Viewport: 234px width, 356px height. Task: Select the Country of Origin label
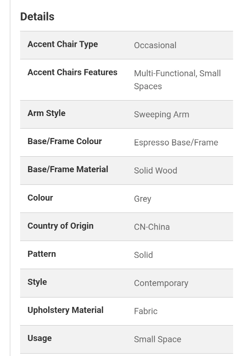click(x=60, y=226)
